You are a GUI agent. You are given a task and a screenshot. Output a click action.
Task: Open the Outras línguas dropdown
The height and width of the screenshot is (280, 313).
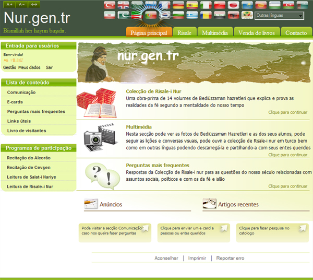click(279, 16)
